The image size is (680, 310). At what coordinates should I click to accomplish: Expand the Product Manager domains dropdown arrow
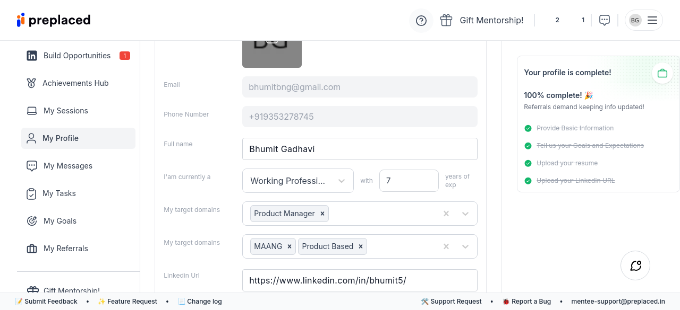tap(465, 214)
